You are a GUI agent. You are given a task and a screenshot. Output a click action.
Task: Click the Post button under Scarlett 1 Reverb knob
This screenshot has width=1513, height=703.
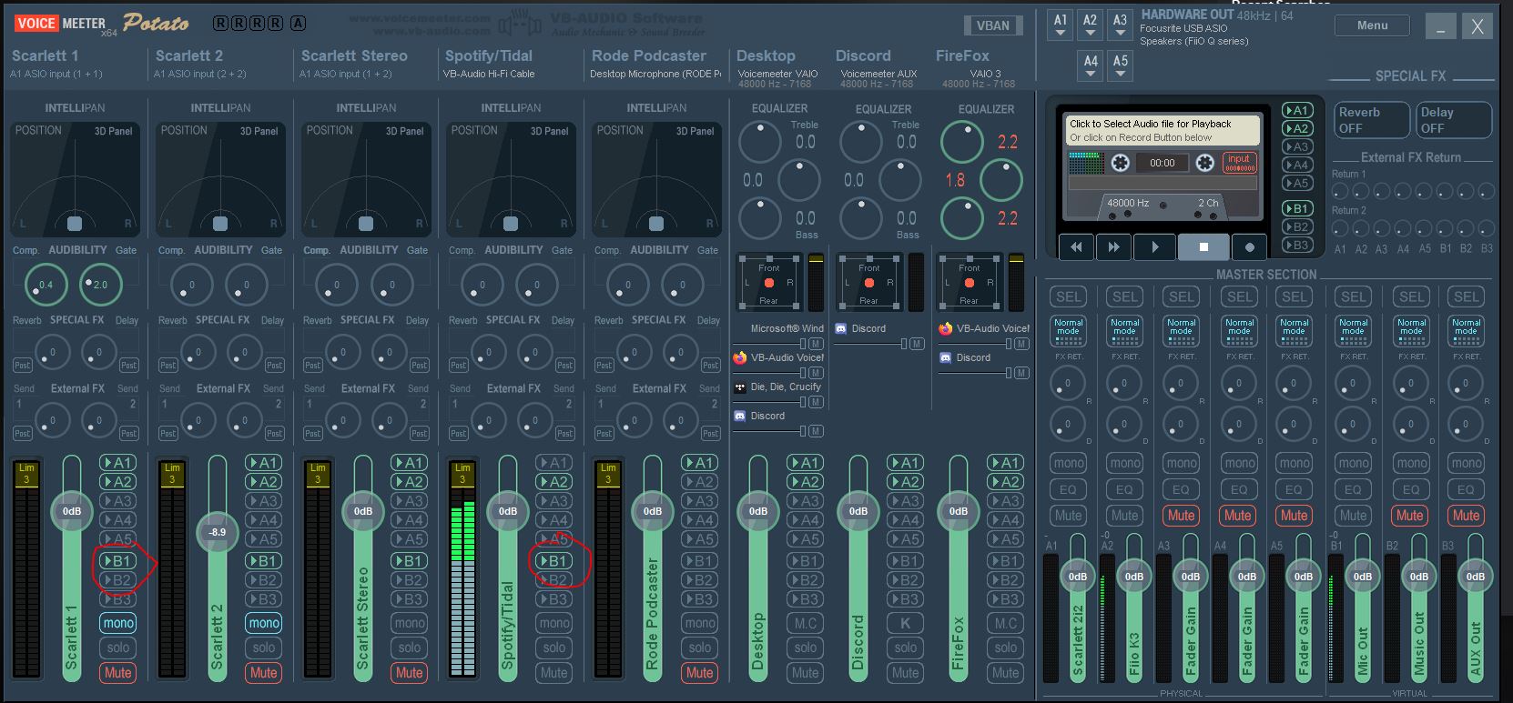23,365
